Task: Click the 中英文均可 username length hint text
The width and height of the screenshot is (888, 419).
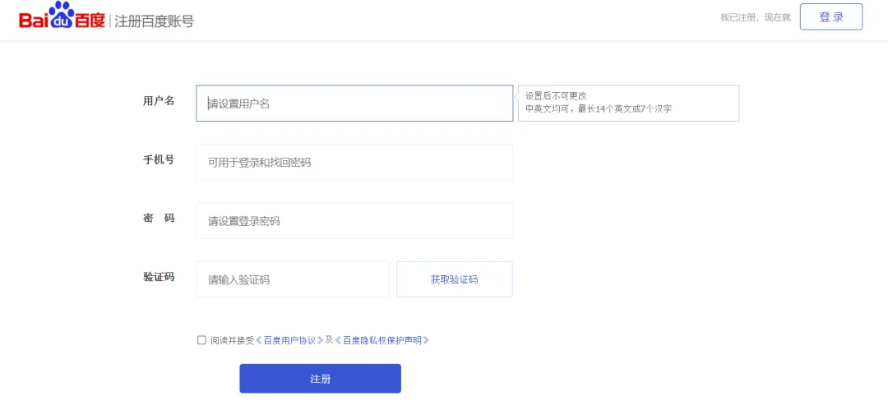Action: point(599,108)
